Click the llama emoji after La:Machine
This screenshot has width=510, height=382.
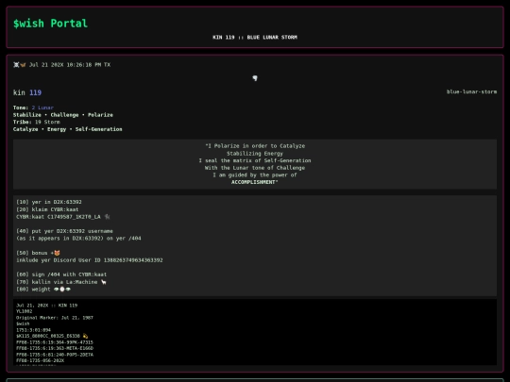[x=104, y=282]
